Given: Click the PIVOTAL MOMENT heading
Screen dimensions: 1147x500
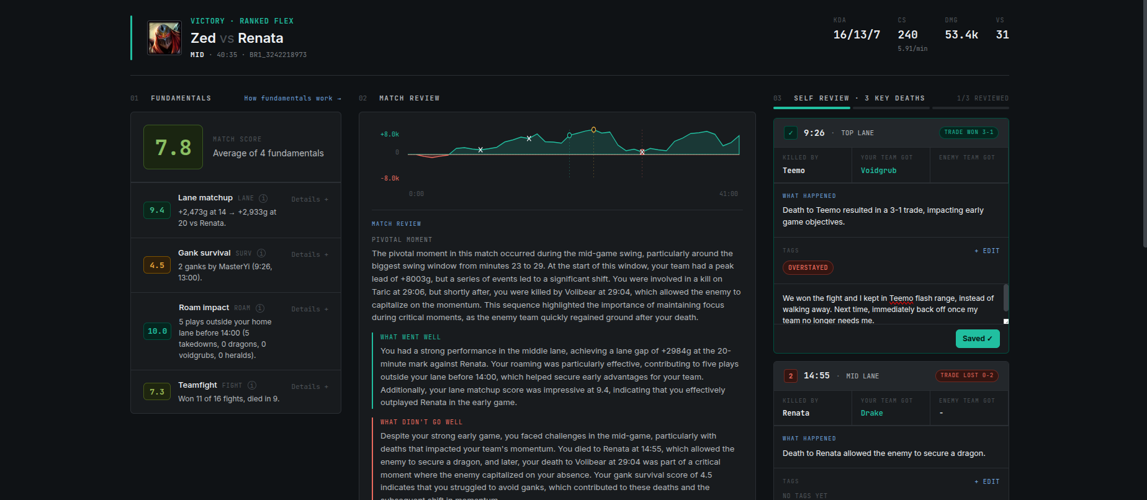Looking at the screenshot, I should [402, 239].
